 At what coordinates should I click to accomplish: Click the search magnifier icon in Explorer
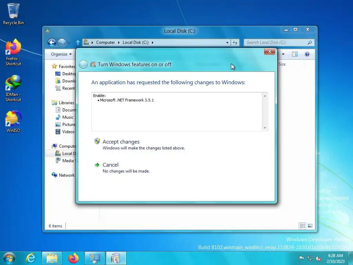[310, 42]
